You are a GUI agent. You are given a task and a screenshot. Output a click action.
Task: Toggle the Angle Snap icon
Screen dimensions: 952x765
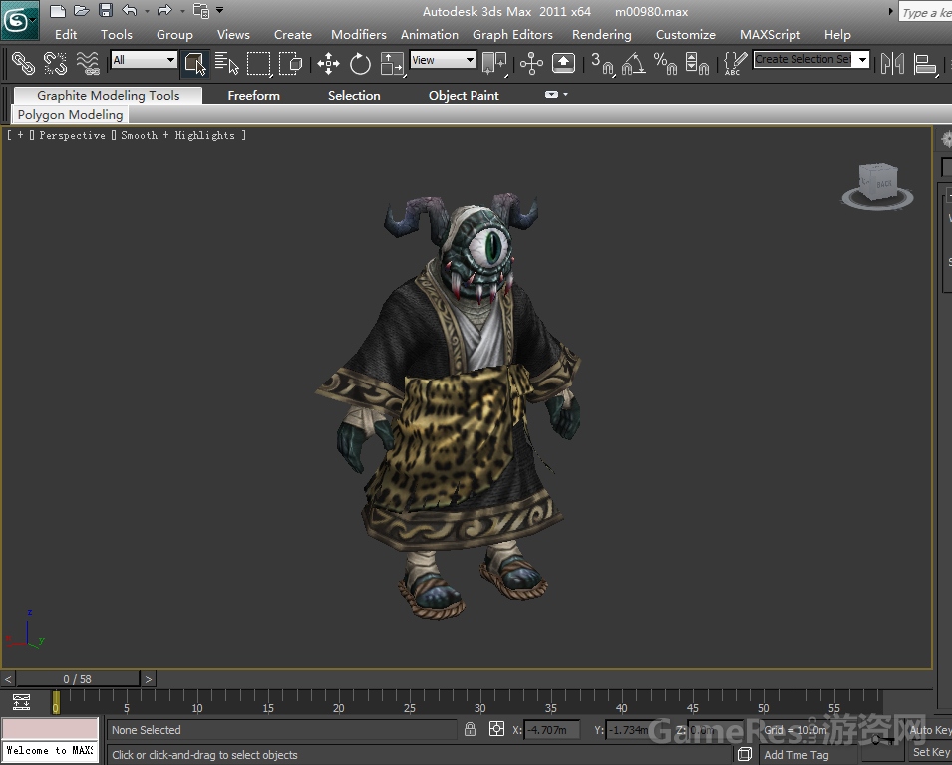[633, 63]
